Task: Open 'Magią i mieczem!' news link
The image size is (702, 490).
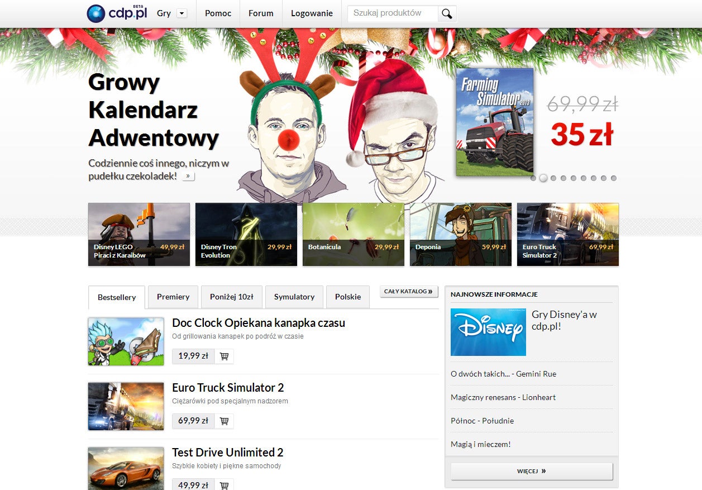Action: point(481,444)
